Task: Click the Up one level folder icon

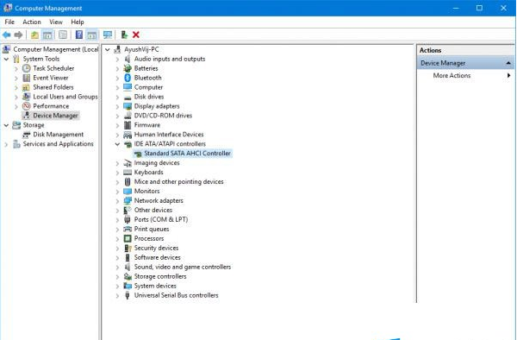Action: [34, 35]
